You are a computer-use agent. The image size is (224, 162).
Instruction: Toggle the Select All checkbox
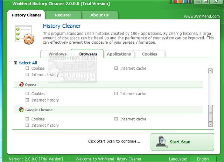coord(15,63)
